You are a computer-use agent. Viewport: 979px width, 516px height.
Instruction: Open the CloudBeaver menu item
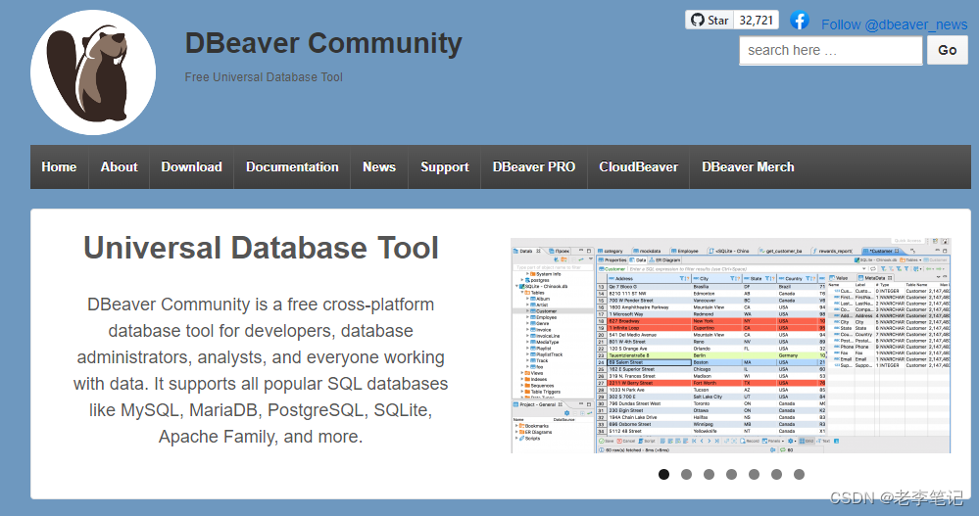(638, 167)
